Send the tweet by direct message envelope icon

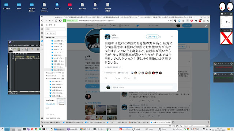[x=135, y=79]
